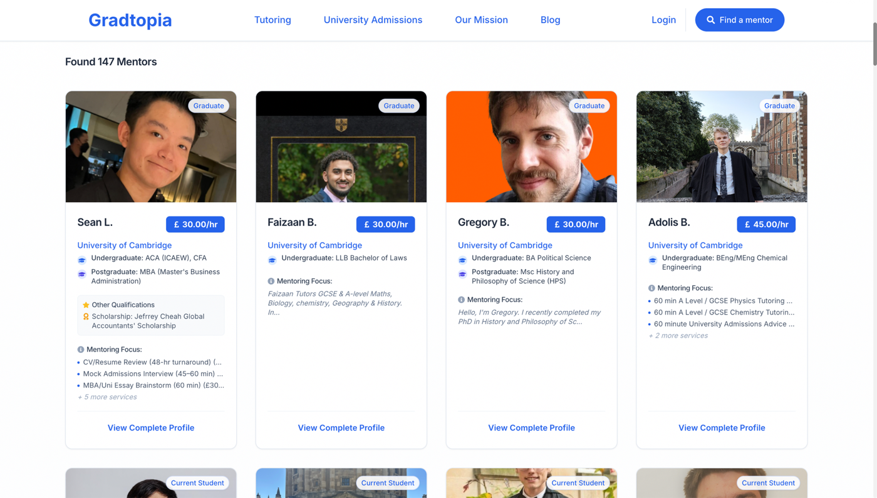Viewport: 877px width, 498px height.
Task: Click 'MBA/Uni Essay Brainstorm (60 min)' service
Action: [153, 385]
